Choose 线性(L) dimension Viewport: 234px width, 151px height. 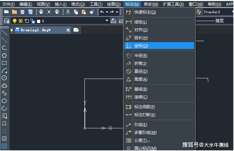pyautogui.click(x=159, y=22)
